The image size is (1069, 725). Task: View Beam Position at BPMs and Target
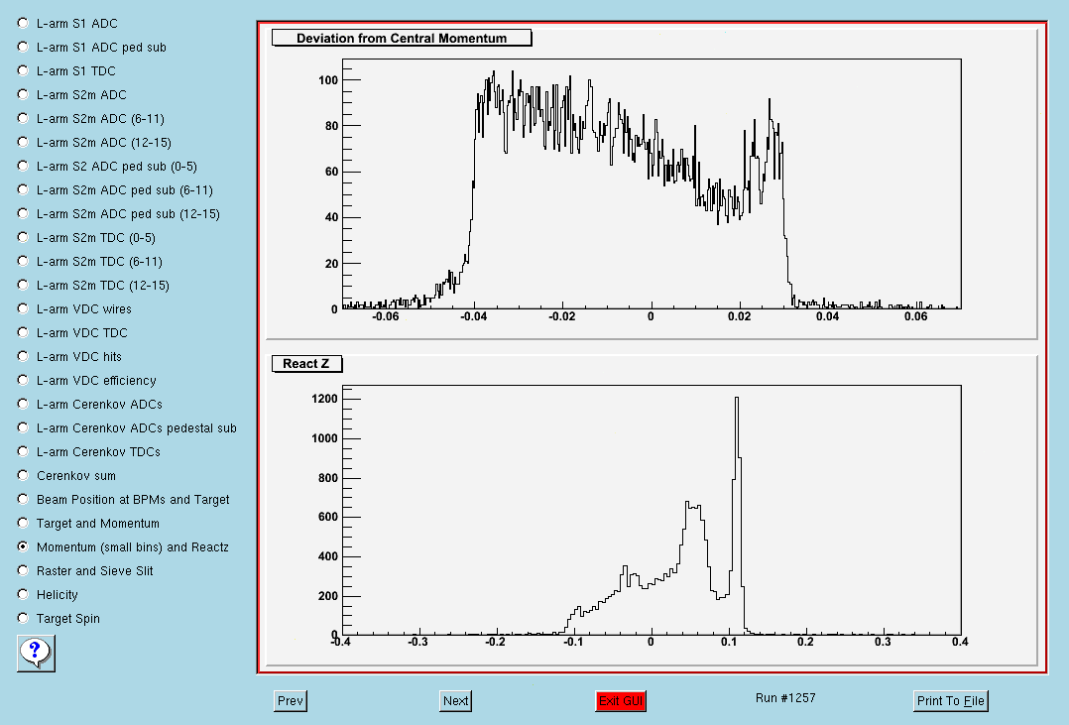(x=23, y=499)
